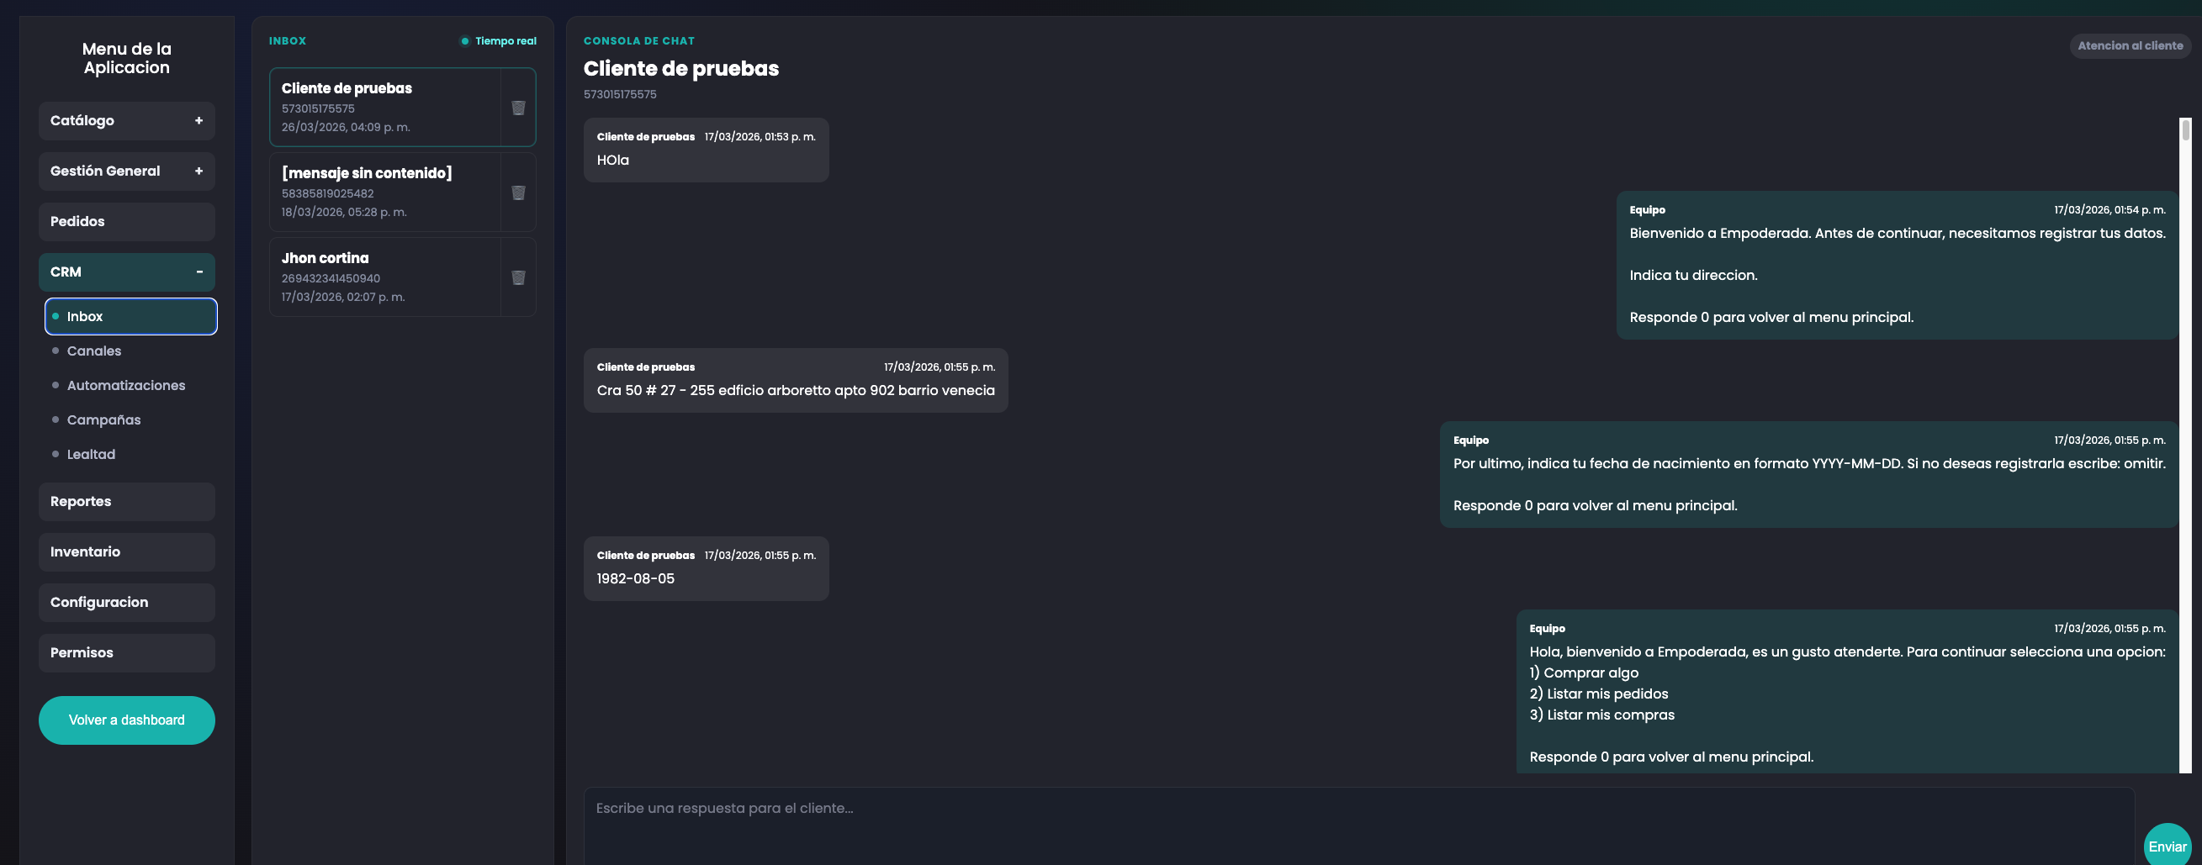Click the Atencion al cliente badge
Viewport: 2202px width, 865px height.
point(2130,46)
